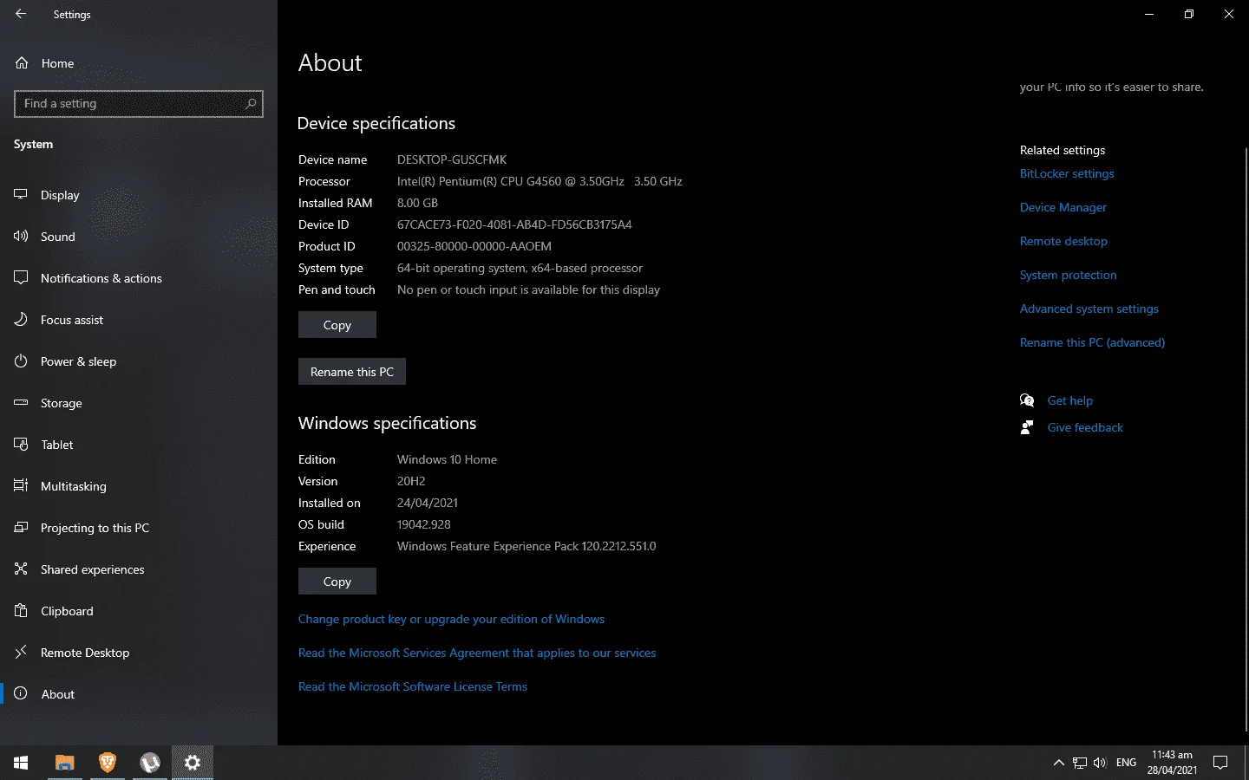Screen dimensions: 1249x780
Task: Open System protection link
Action: (1069, 275)
